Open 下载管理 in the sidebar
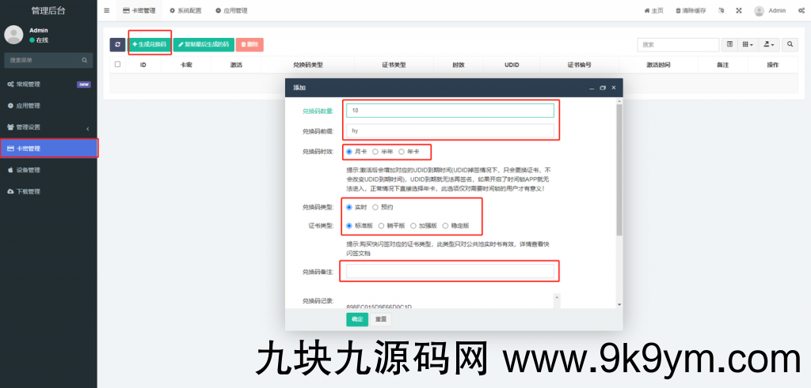Viewport: 811px width, 388px height. tap(48, 191)
